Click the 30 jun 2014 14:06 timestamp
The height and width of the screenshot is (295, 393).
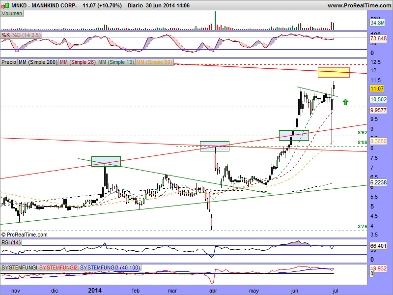pos(168,5)
